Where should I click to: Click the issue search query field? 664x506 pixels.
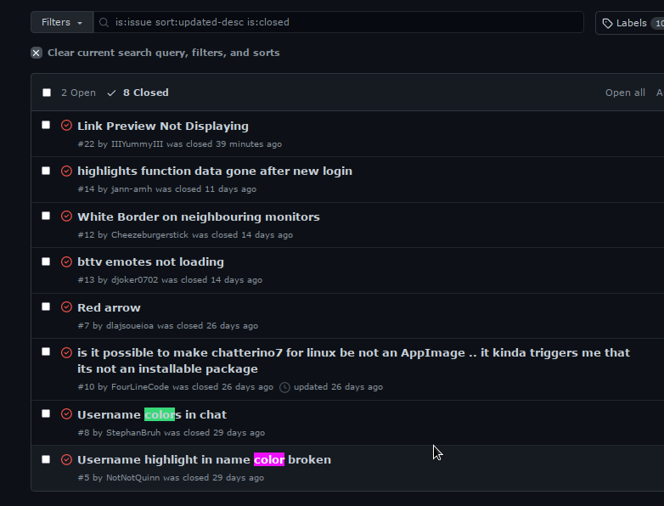click(x=338, y=22)
